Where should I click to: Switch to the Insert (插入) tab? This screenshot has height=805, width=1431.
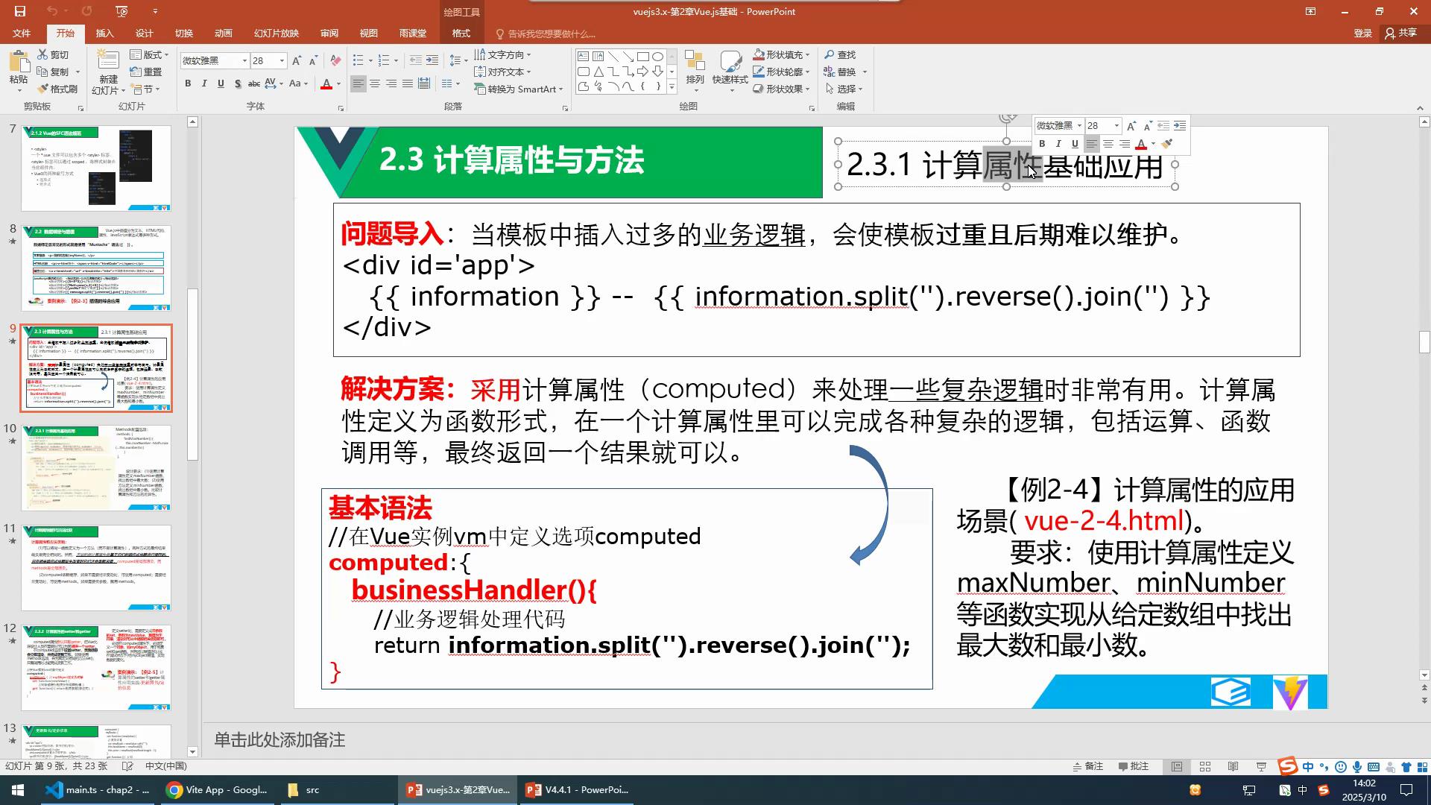(x=104, y=34)
